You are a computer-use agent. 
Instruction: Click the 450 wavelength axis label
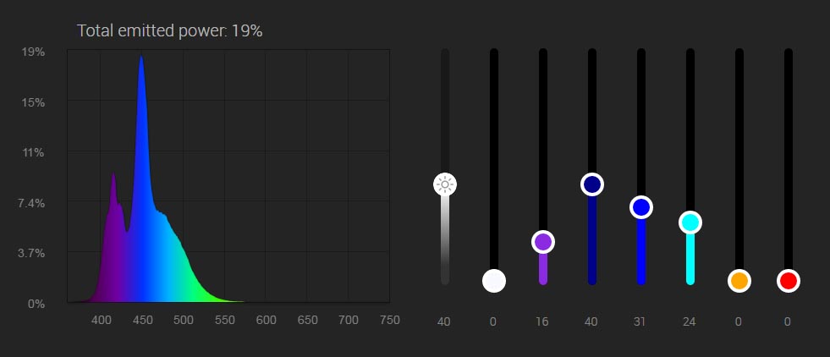[142, 321]
